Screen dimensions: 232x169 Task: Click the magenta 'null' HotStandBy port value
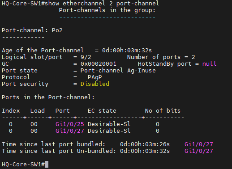(x=209, y=64)
